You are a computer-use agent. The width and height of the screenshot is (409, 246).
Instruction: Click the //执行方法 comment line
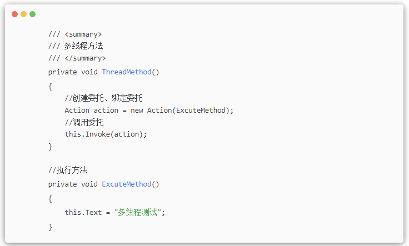click(x=68, y=170)
